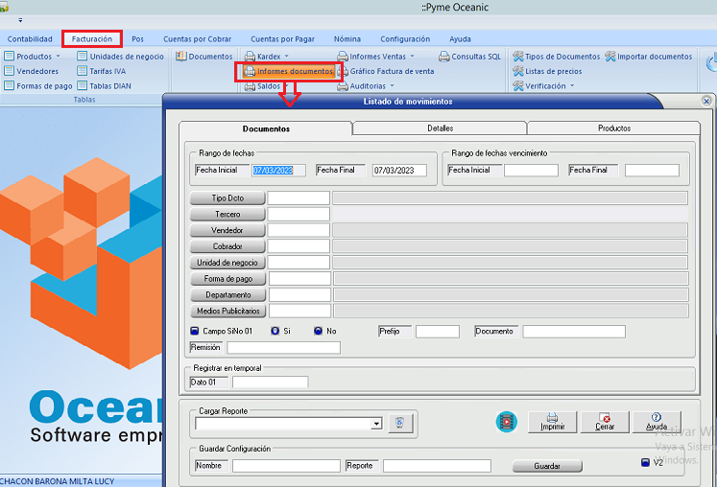The image size is (717, 487).
Task: Select the Si radio option
Action: [275, 331]
